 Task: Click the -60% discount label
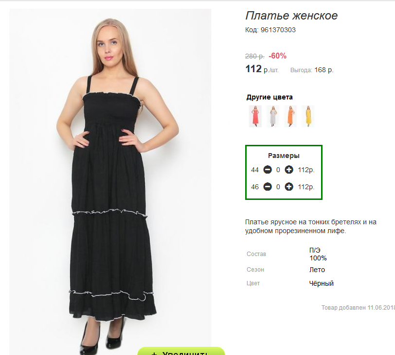(x=277, y=56)
